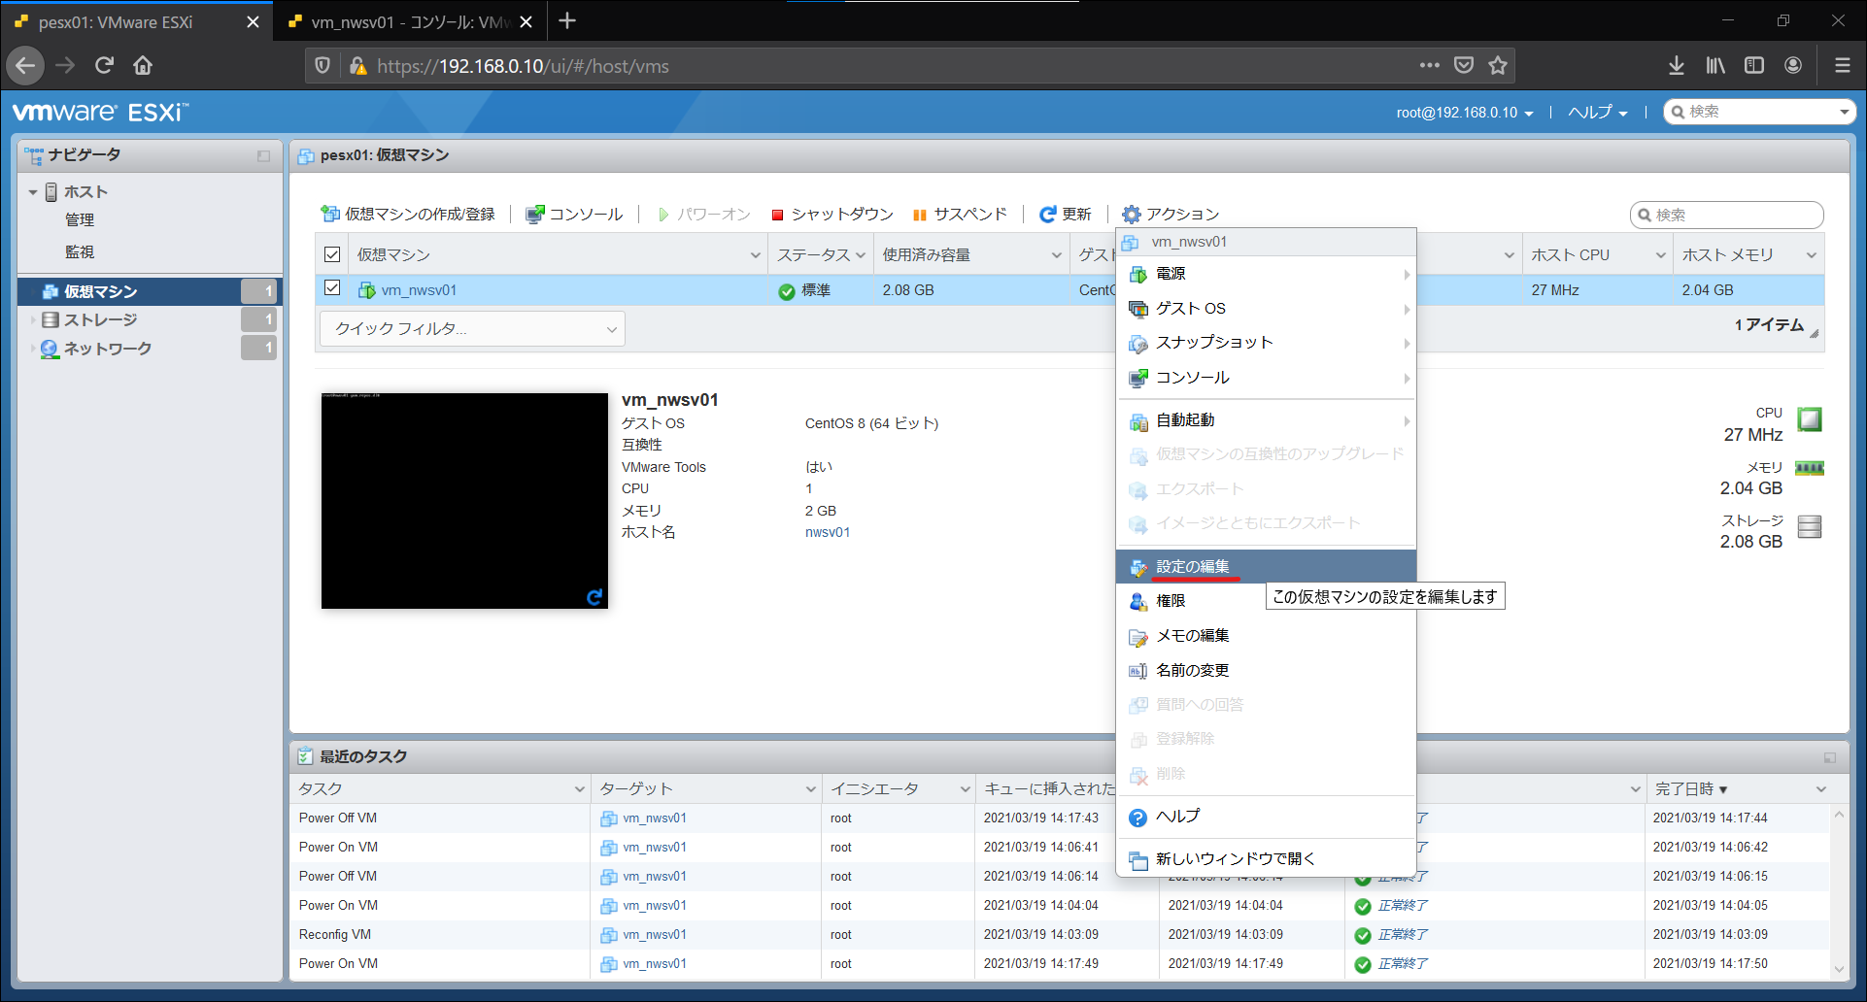Expand the ネットワーク tree node

33,349
